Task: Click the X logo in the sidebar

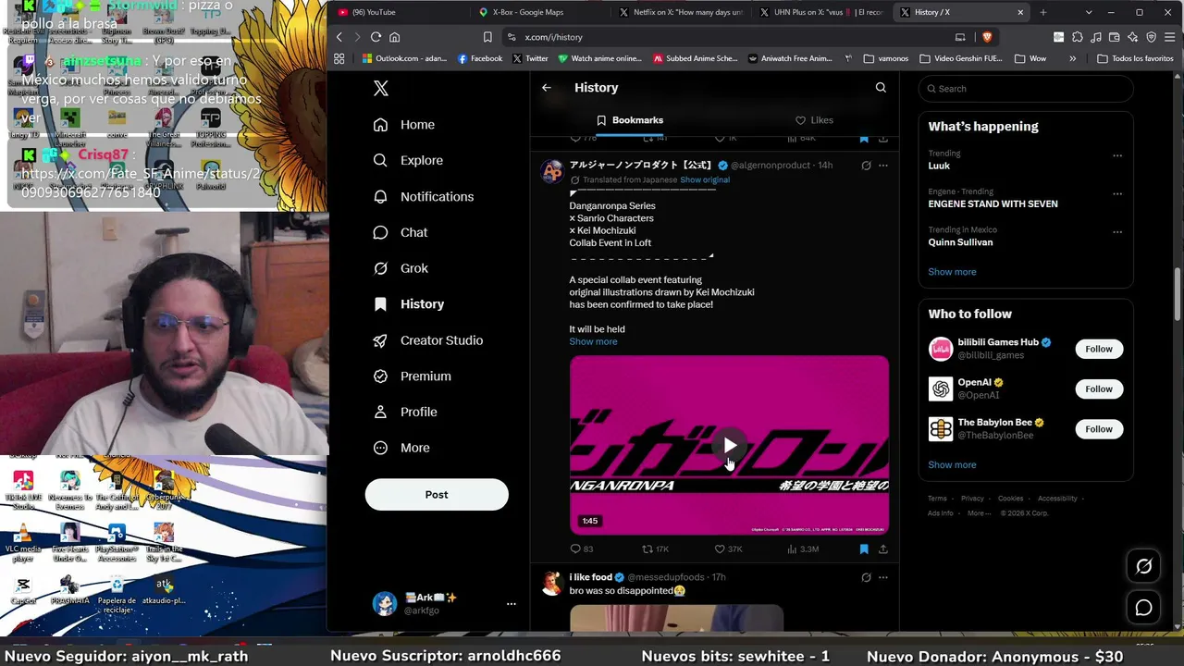Action: pyautogui.click(x=381, y=88)
